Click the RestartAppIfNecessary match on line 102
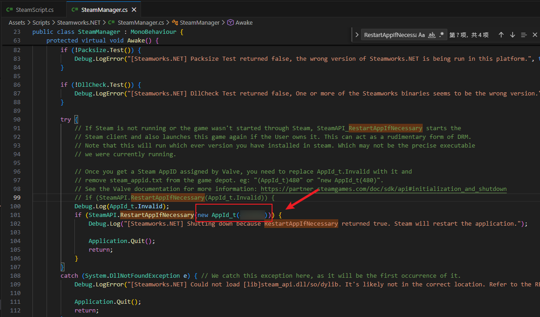The image size is (540, 317). click(301, 224)
